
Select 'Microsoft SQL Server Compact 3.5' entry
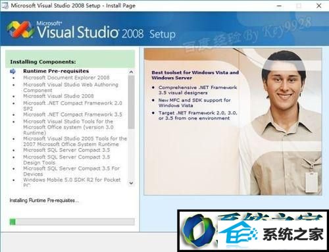[66, 150]
